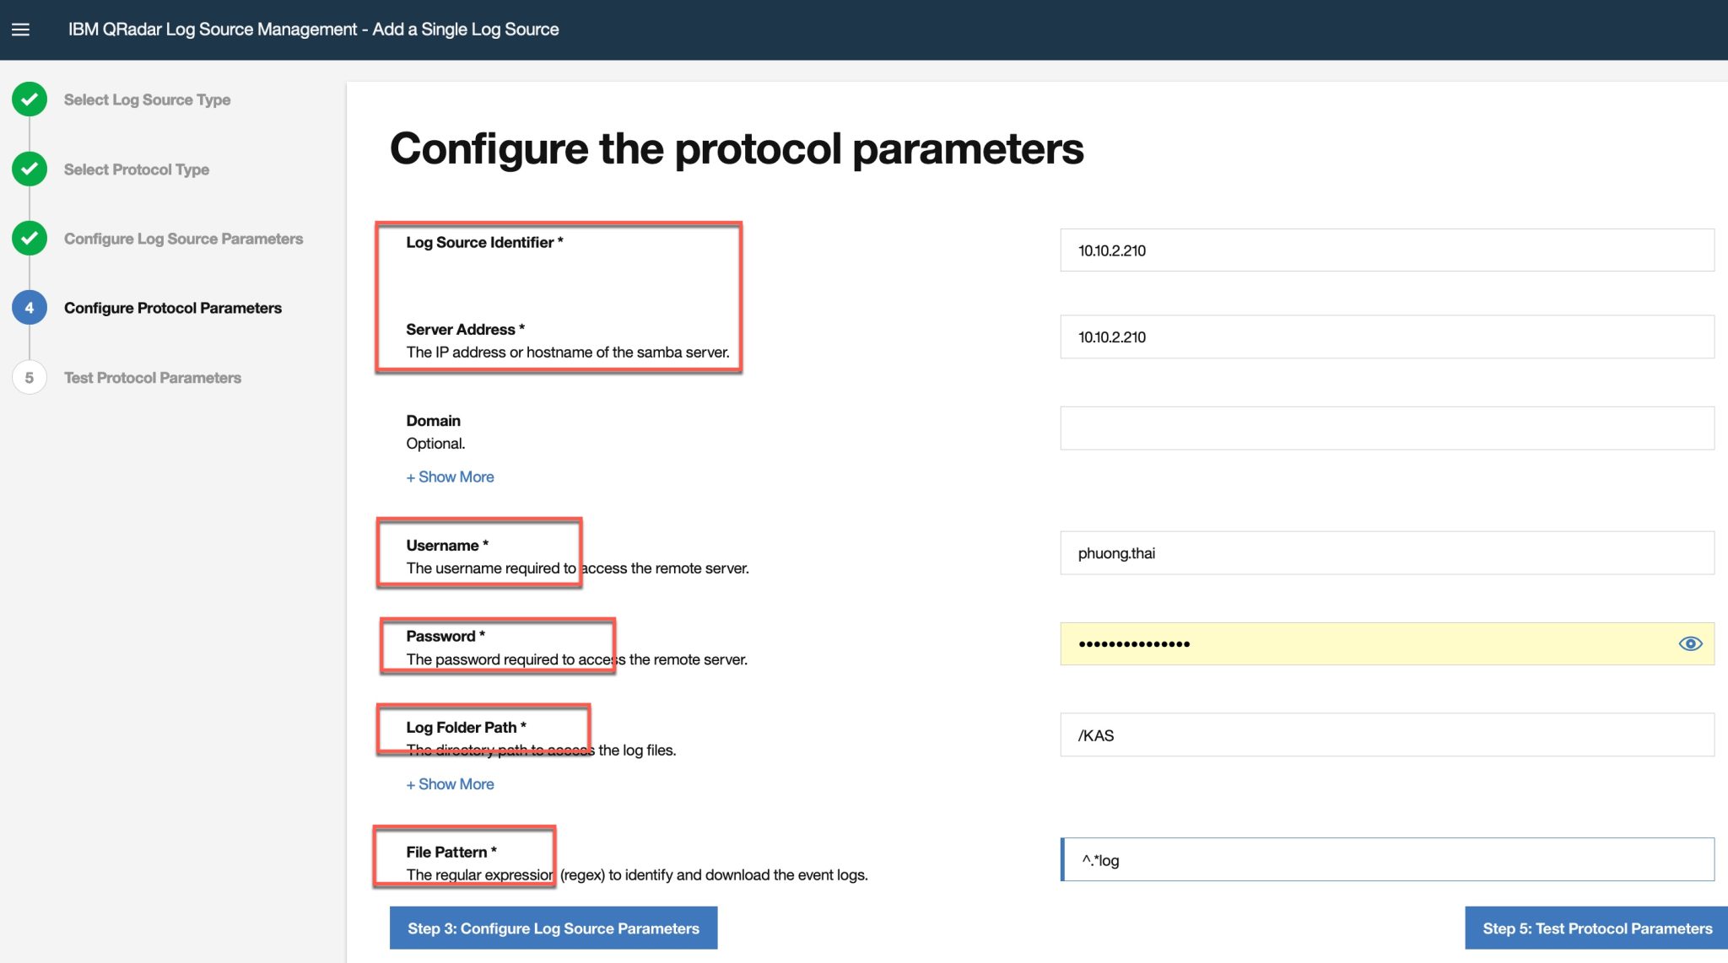1728x963 pixels.
Task: Select the blue step 4 circle
Action: click(30, 307)
